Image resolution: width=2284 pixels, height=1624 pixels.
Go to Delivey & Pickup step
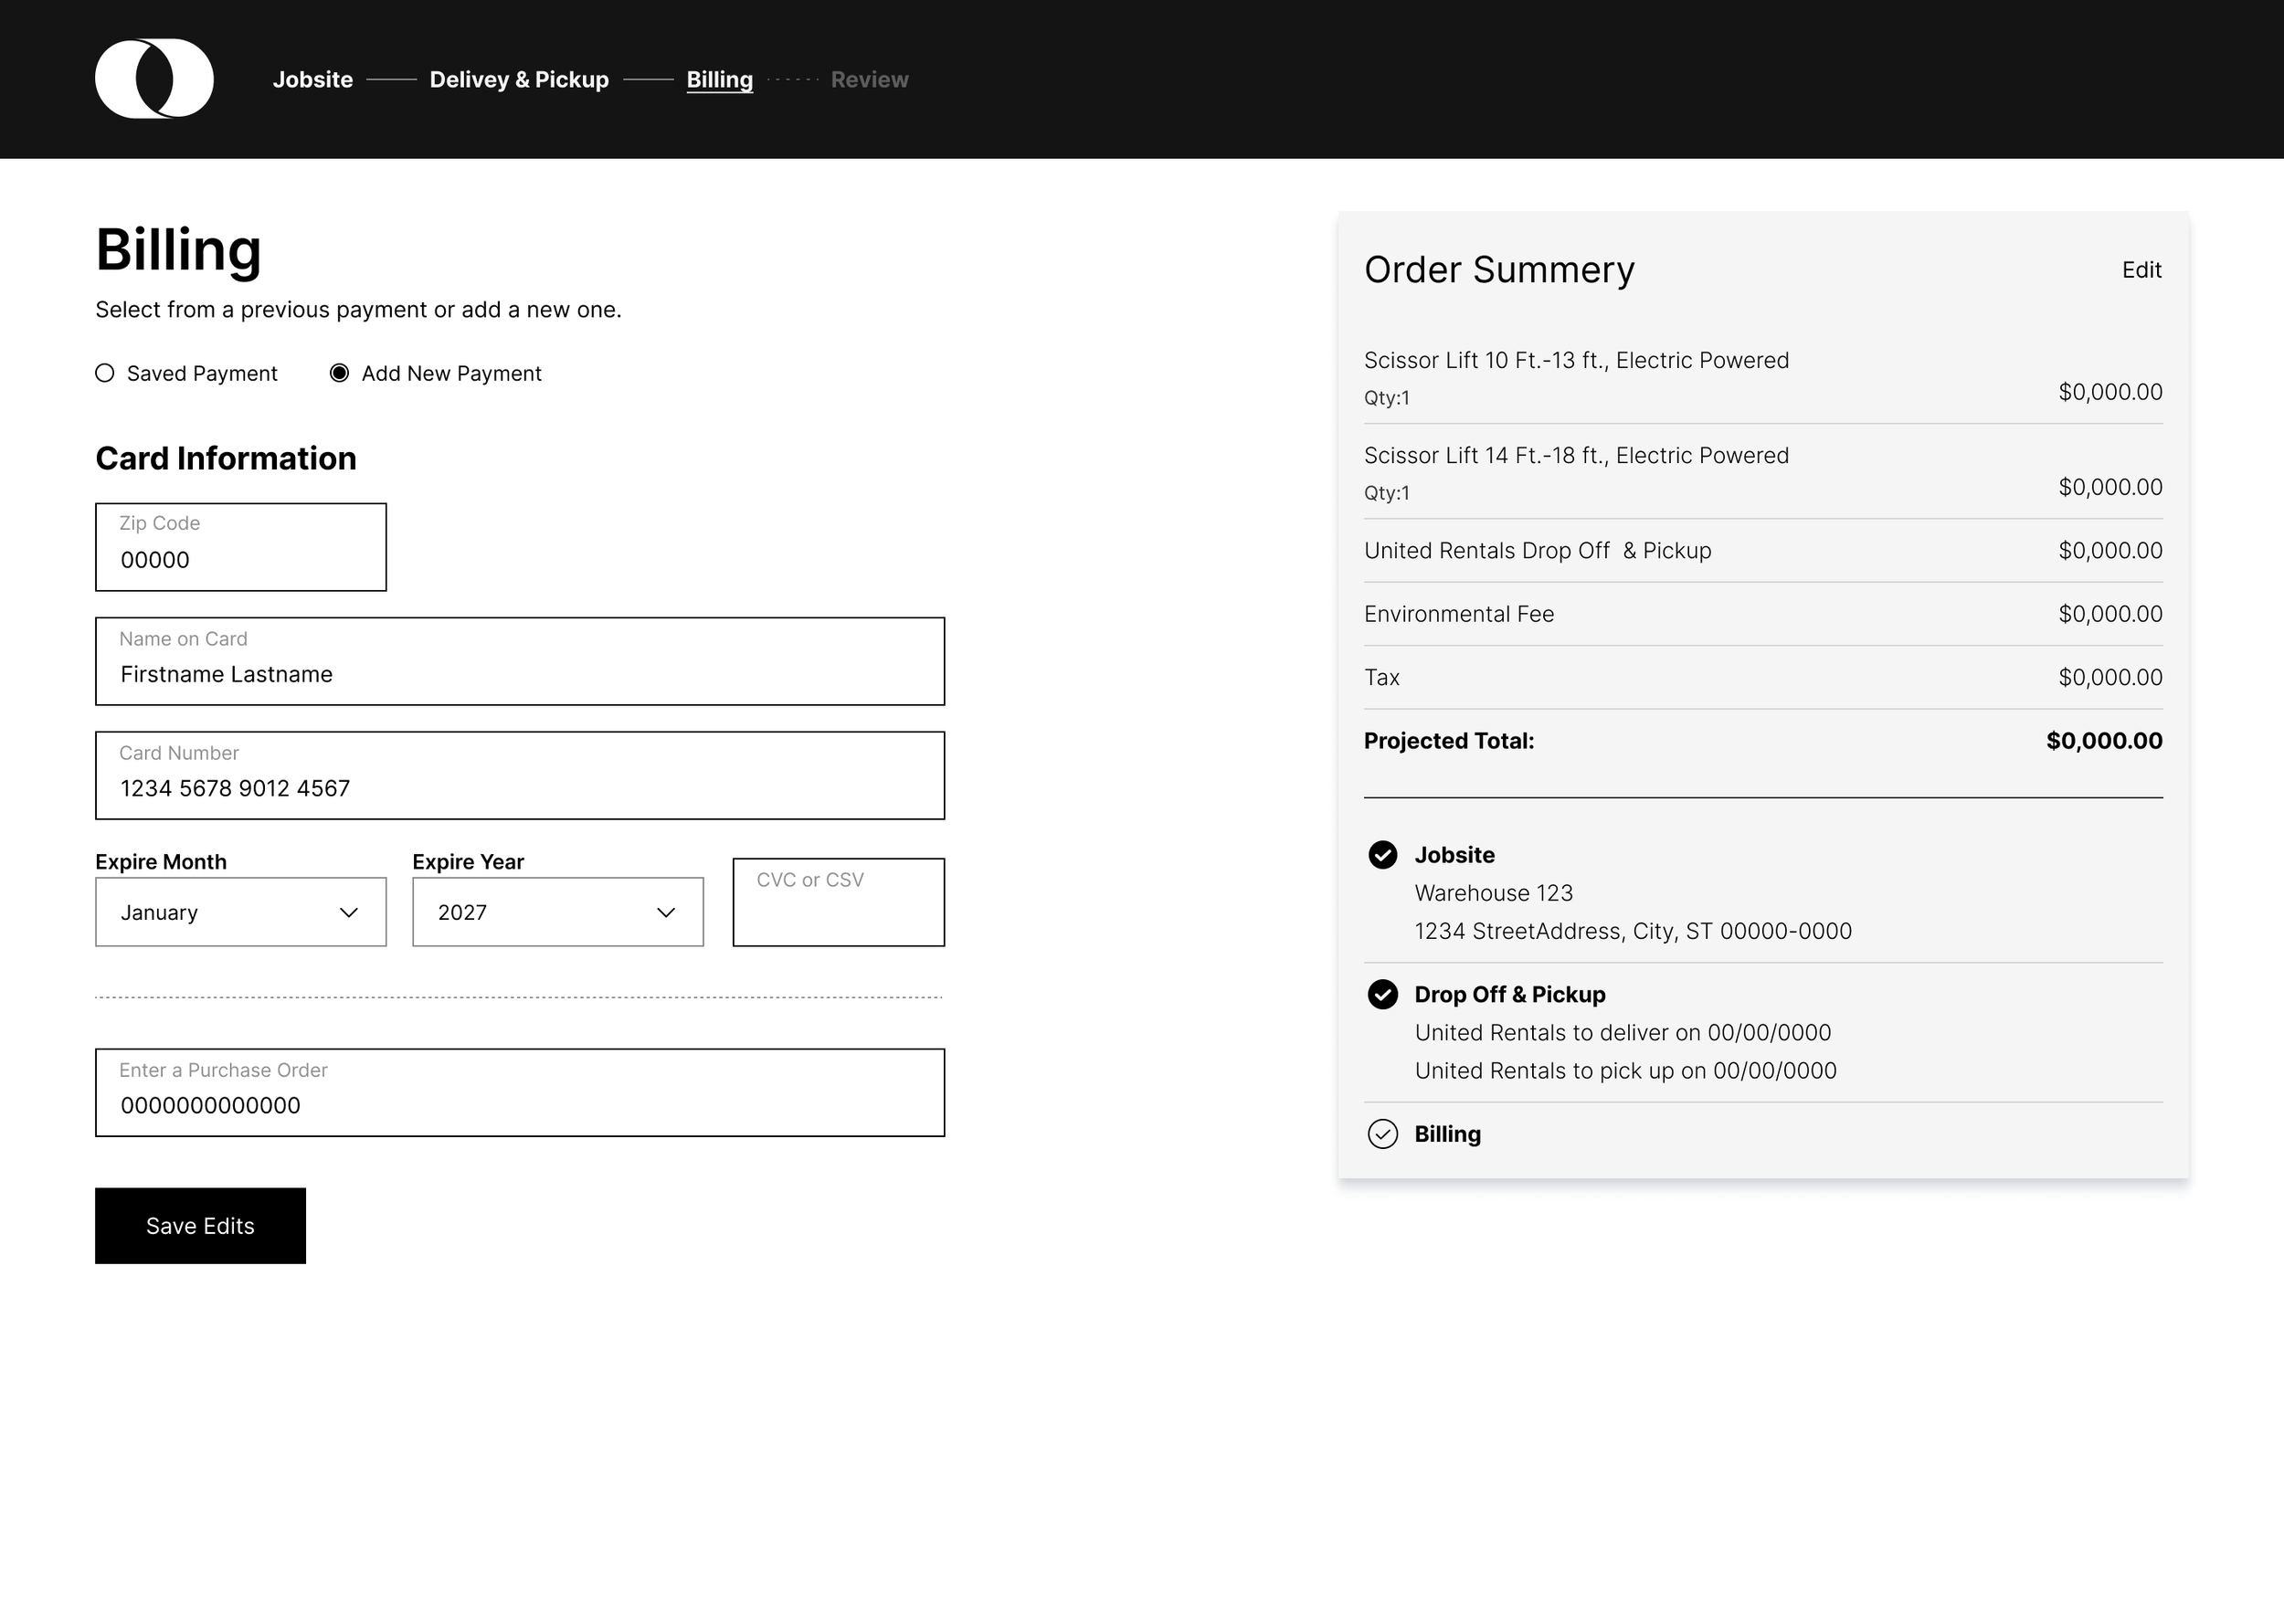click(519, 80)
